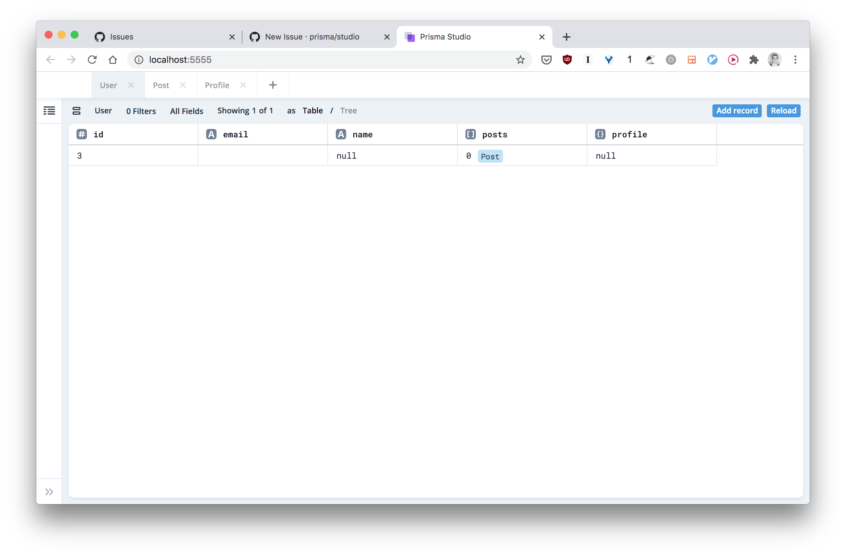
Task: Click the # icon on the id column
Action: coord(81,134)
